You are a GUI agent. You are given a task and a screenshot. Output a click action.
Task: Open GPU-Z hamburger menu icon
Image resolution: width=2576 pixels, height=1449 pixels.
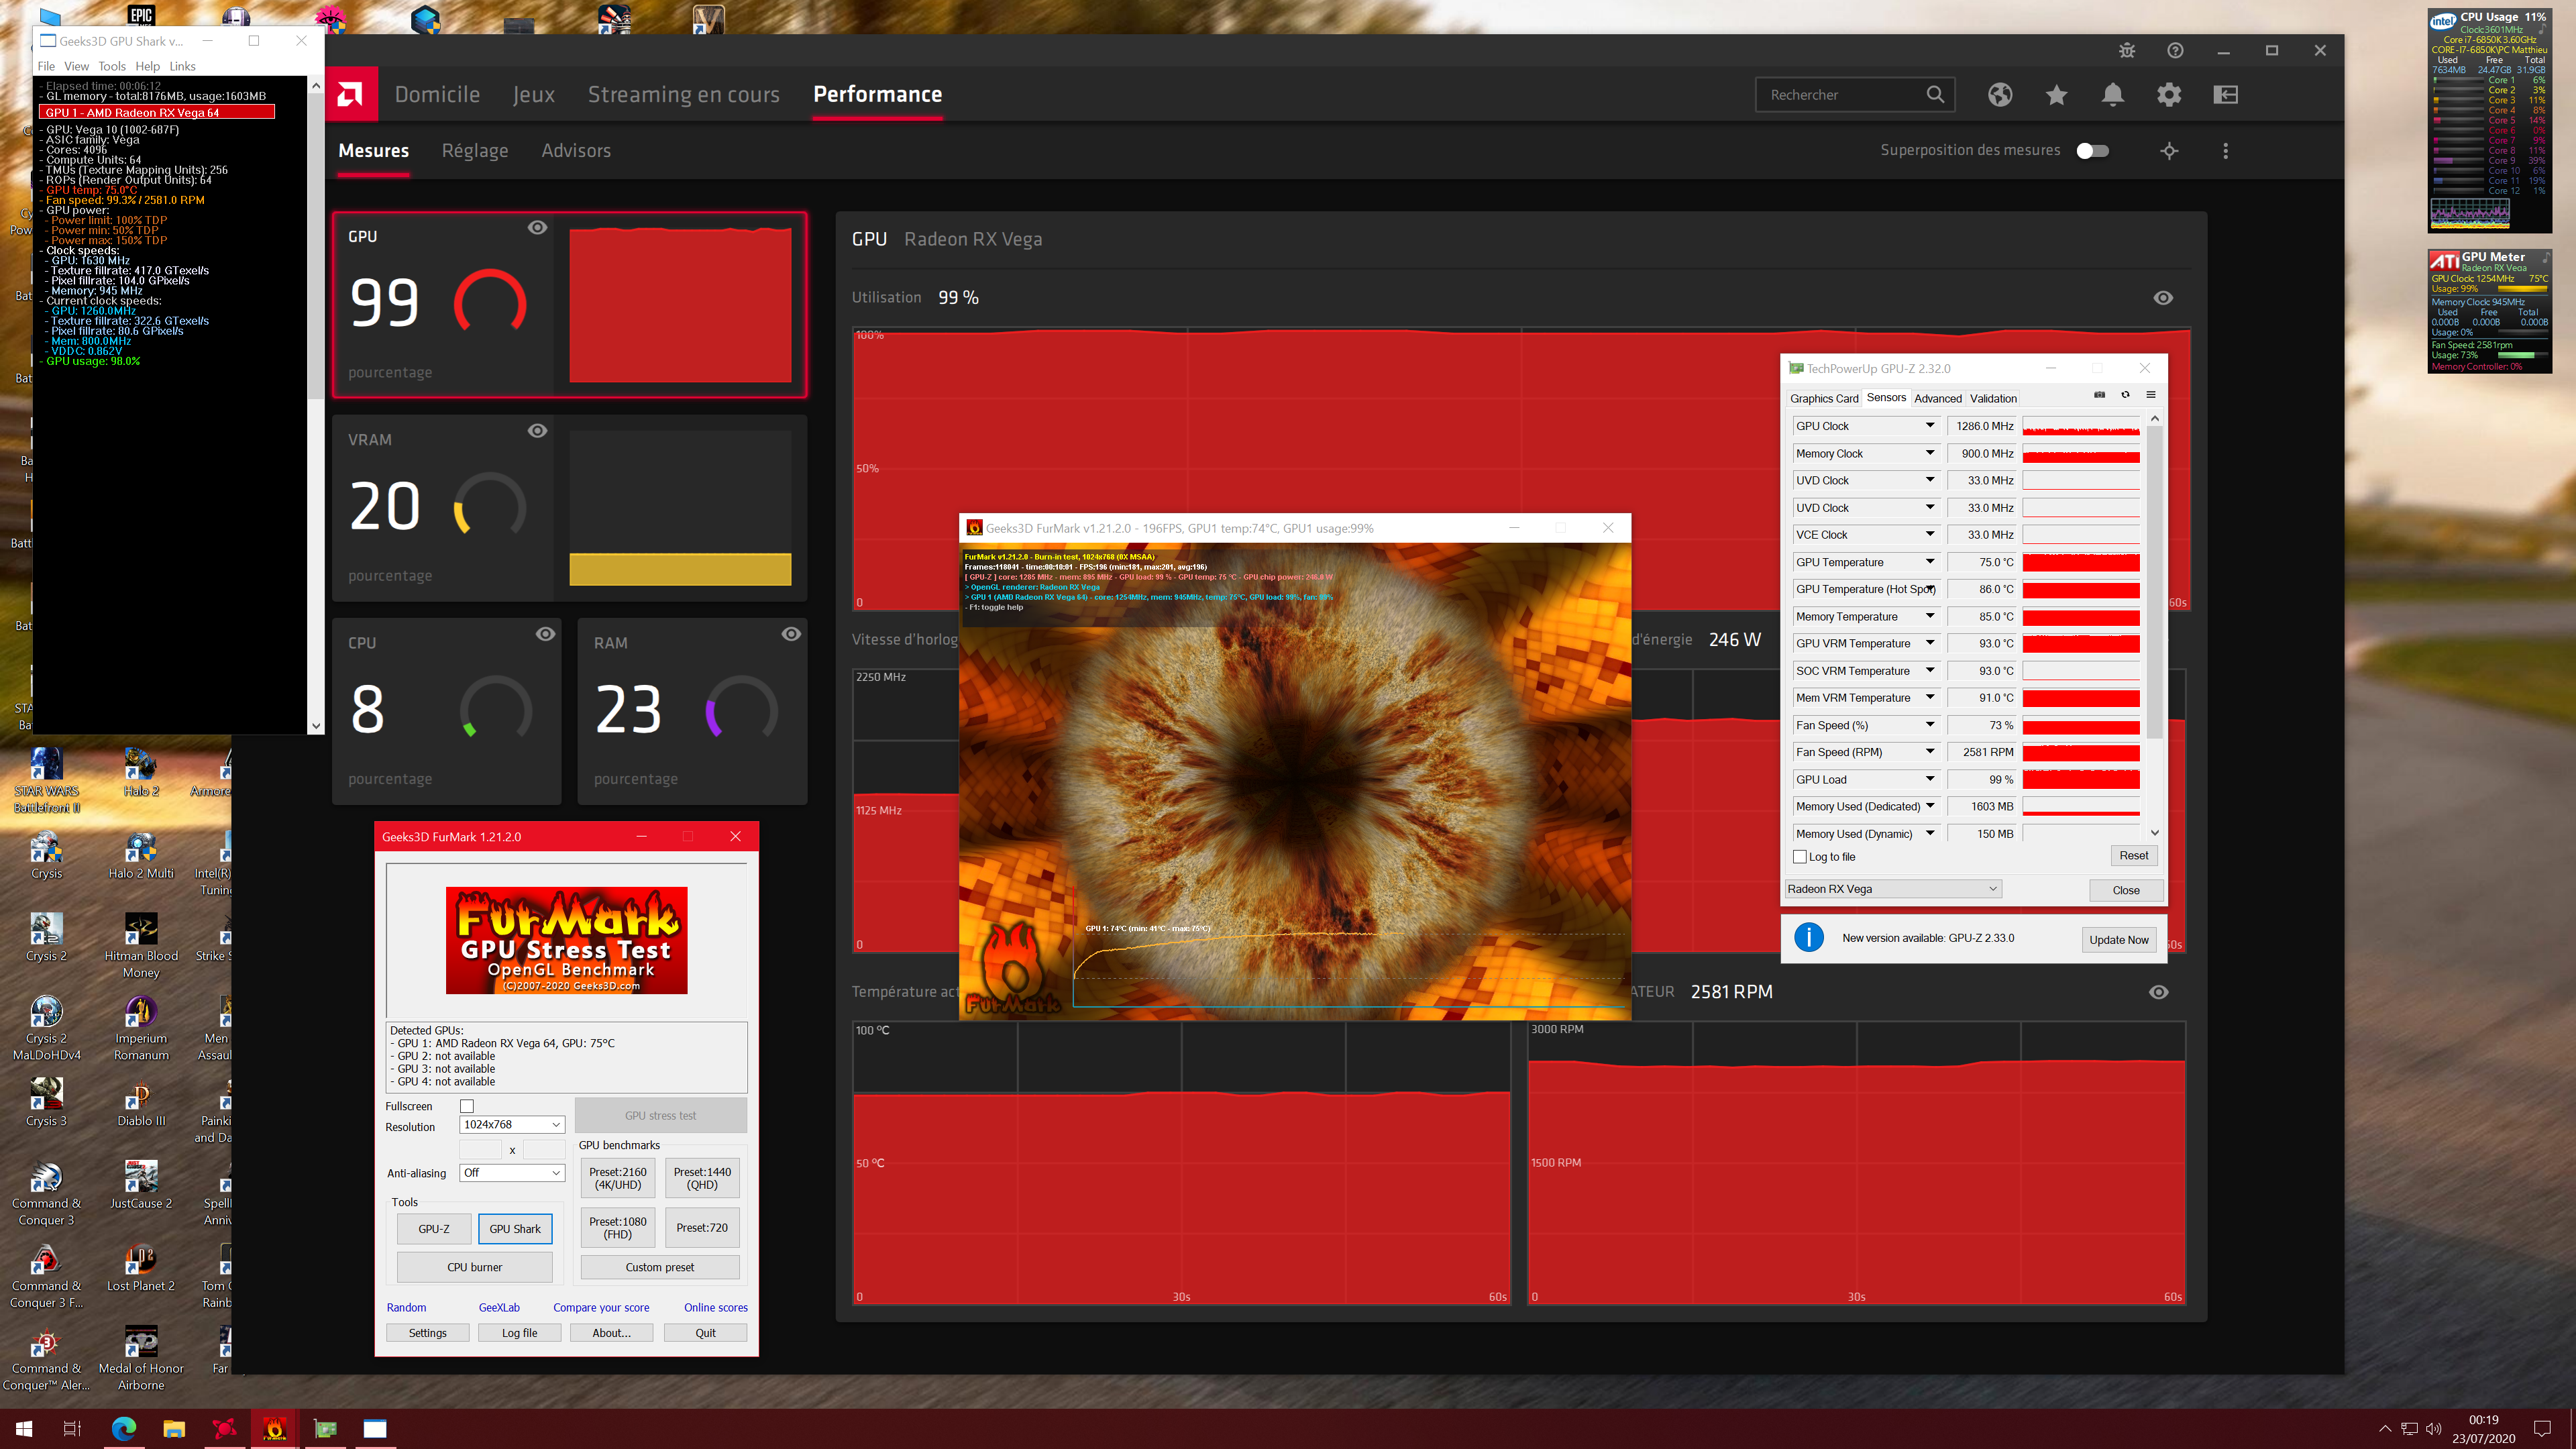pos(2151,395)
